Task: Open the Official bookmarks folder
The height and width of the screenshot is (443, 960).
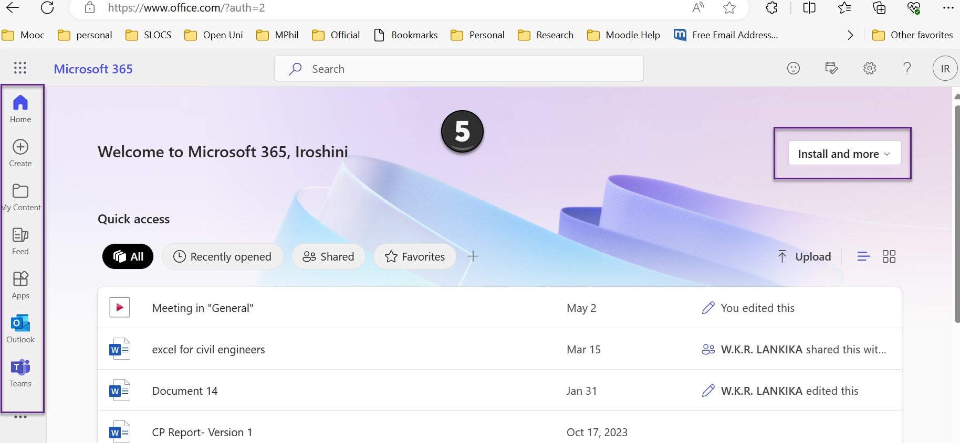Action: 336,35
